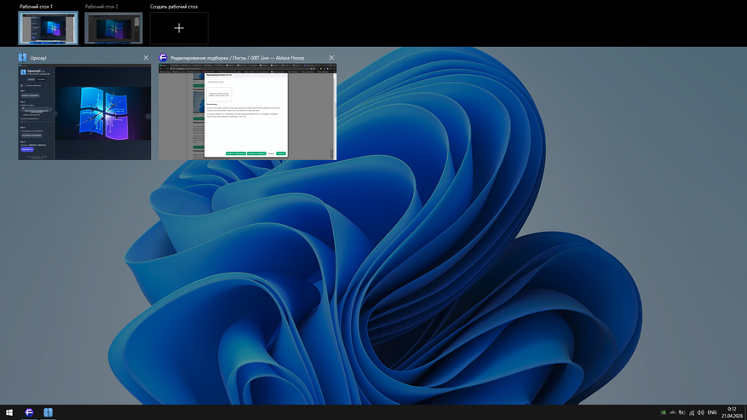Open the NVIDIA icon in the system tray
This screenshot has width=747, height=420.
coord(664,412)
